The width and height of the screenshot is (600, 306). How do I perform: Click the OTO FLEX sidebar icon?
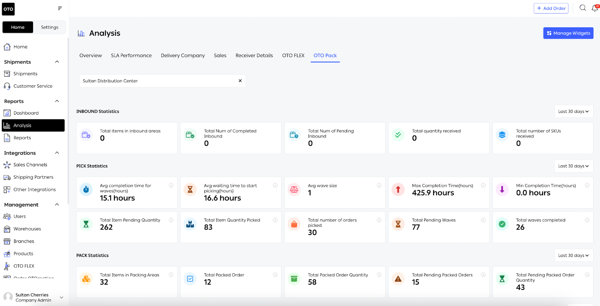coord(7,266)
